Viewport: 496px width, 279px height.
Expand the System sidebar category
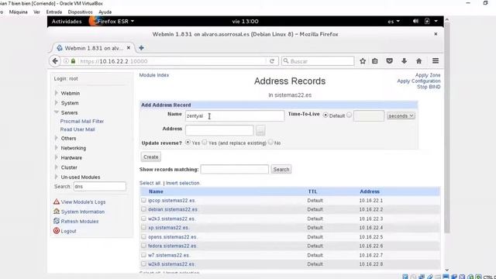[57, 103]
